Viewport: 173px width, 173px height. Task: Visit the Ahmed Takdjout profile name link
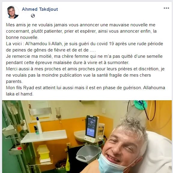tap(40, 9)
